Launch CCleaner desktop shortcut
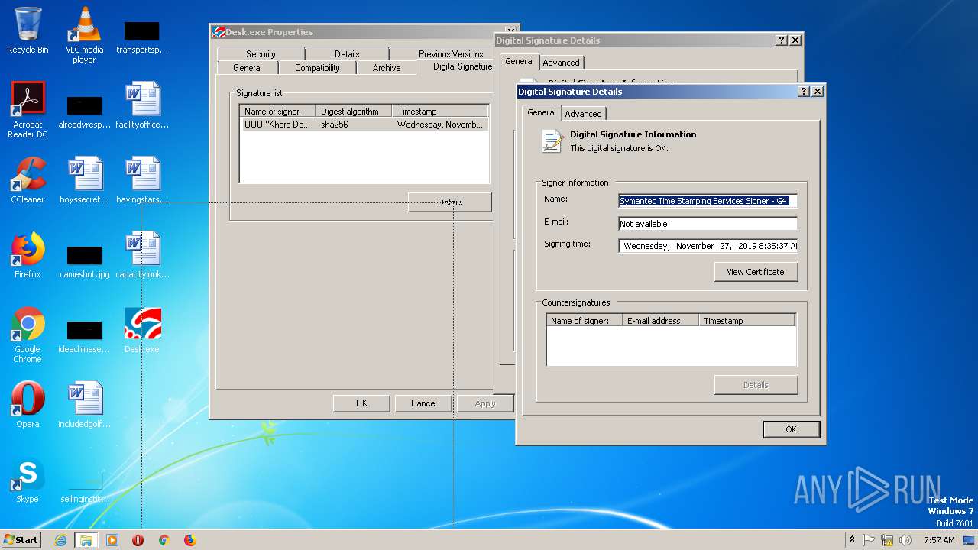This screenshot has width=978, height=550. tap(28, 180)
